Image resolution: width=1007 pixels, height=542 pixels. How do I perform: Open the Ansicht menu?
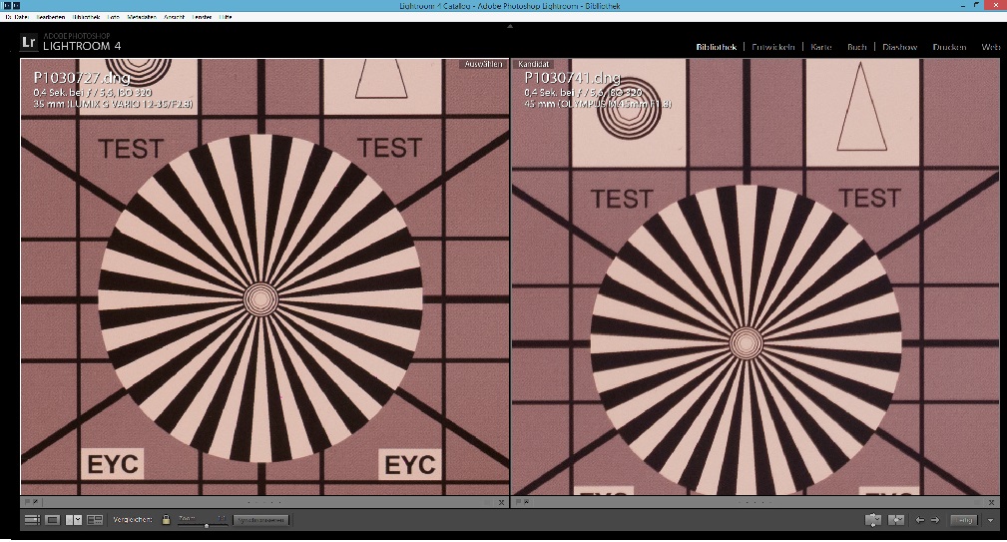tap(174, 17)
